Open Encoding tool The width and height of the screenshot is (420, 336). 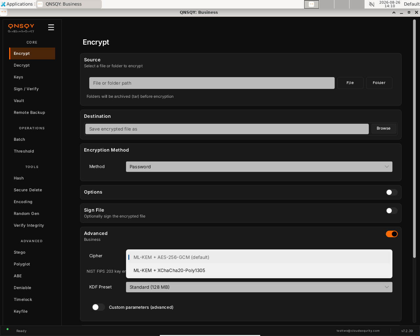click(32, 202)
